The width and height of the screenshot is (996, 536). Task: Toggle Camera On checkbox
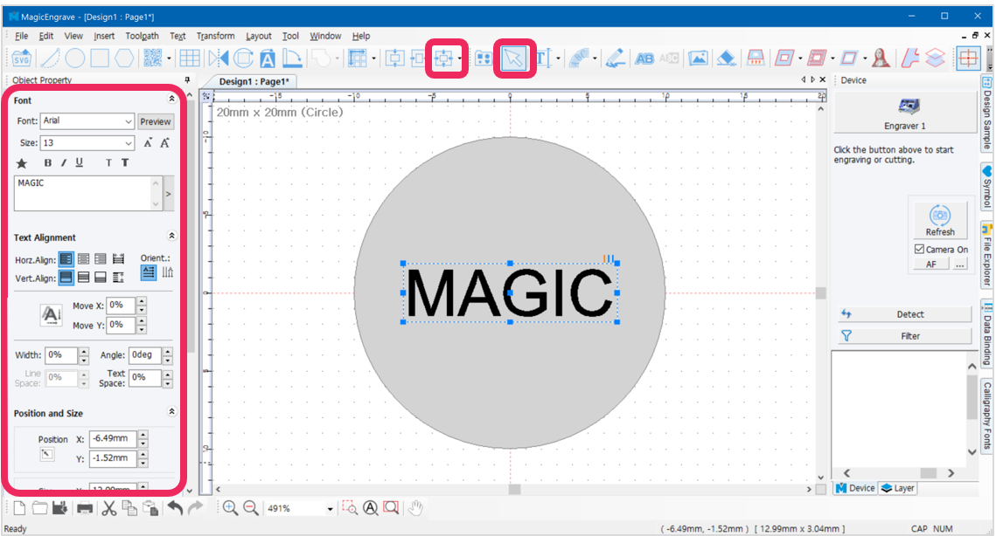pyautogui.click(x=919, y=250)
